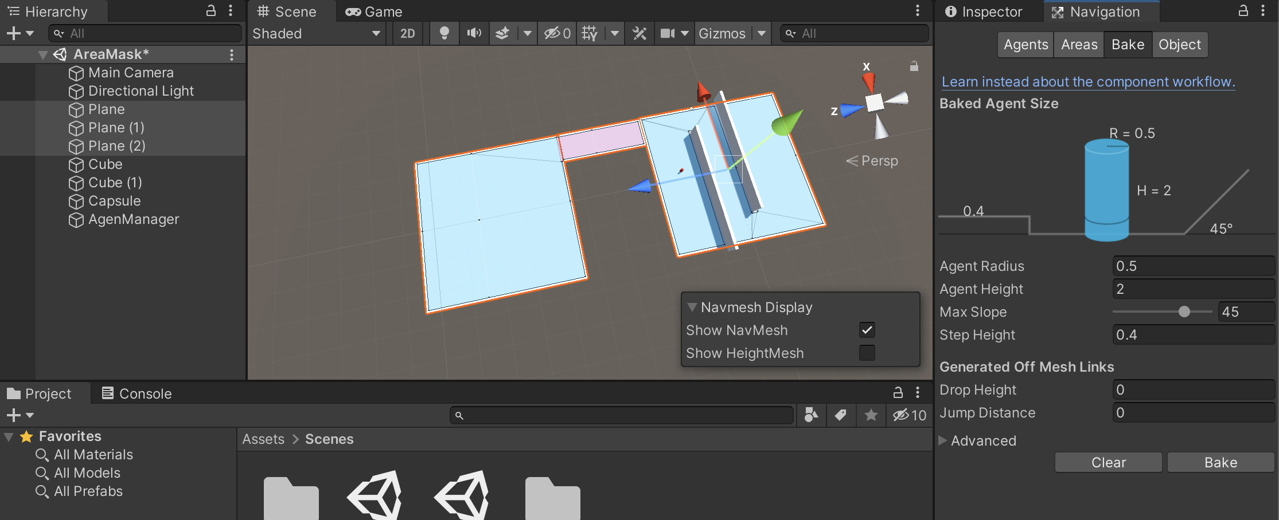This screenshot has height=520, width=1279.
Task: Click the scene gizmo lock icon
Action: 914,66
